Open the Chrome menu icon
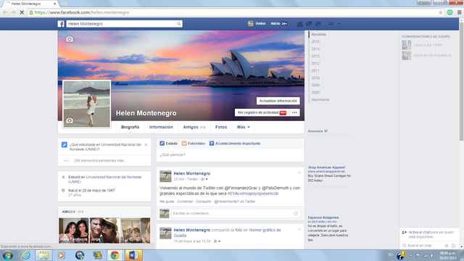 pos(459,12)
